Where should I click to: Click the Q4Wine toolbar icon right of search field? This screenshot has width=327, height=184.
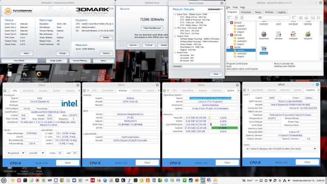[294, 18]
